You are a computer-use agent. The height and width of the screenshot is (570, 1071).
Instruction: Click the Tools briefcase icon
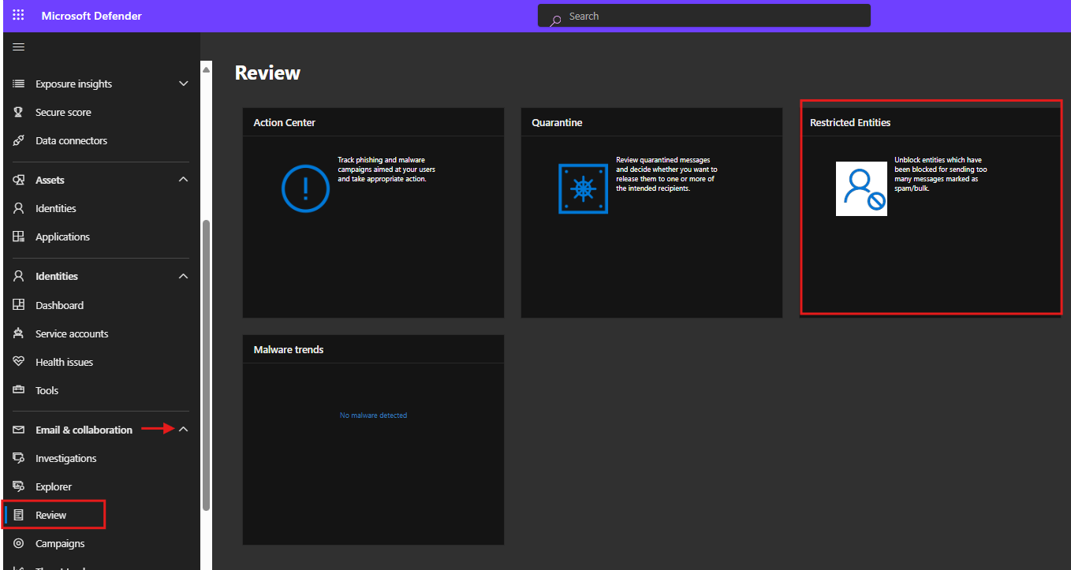(x=19, y=390)
